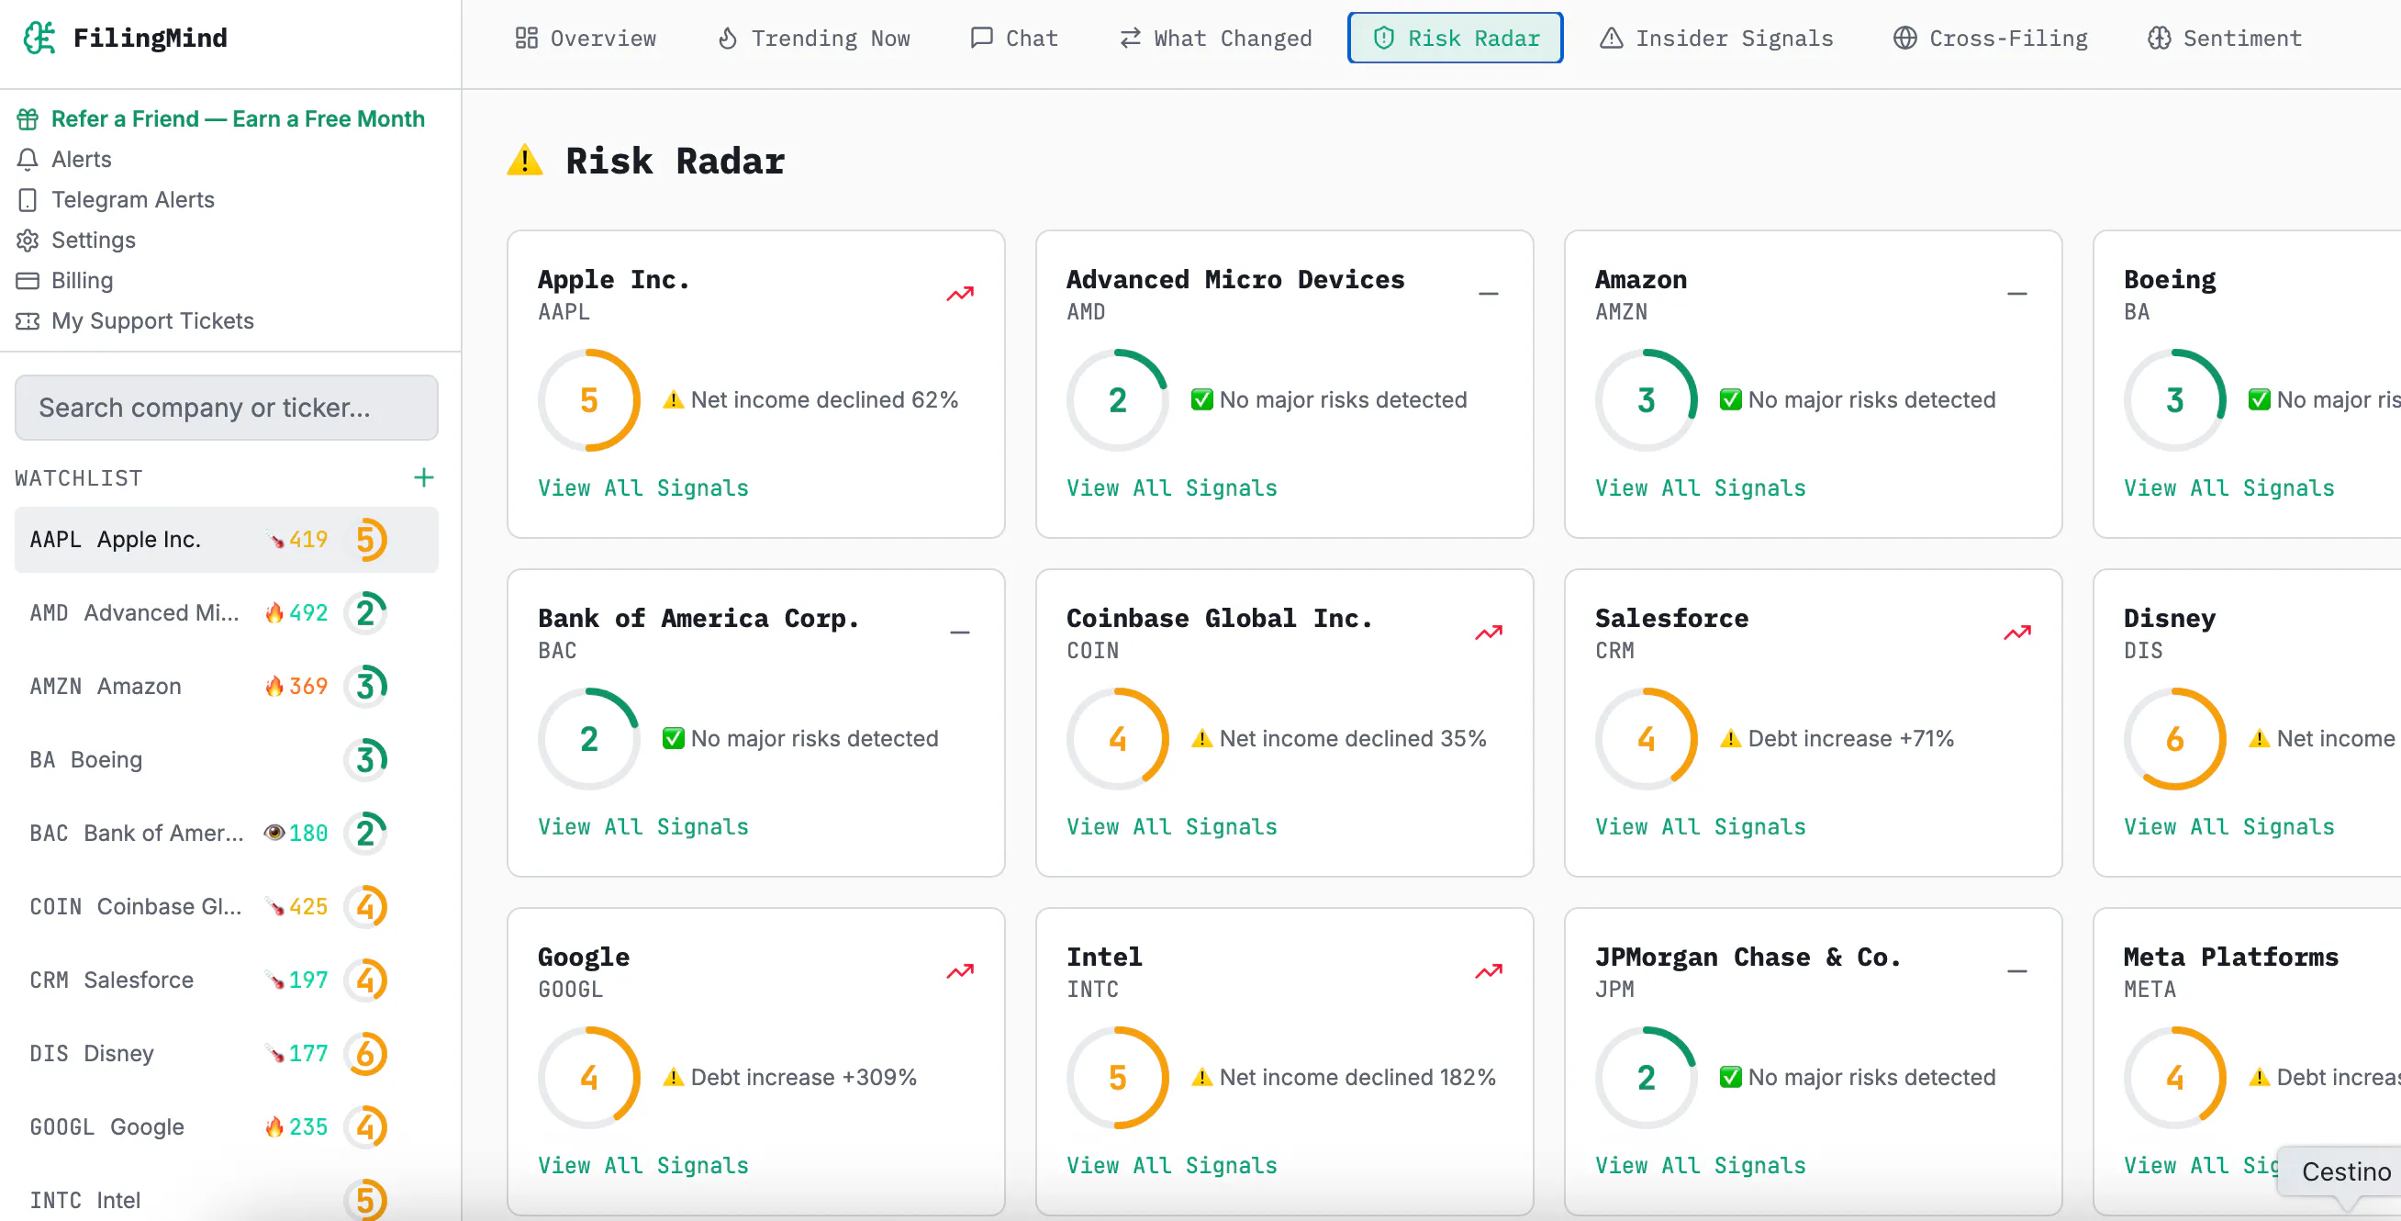View All Signals for Intel
Image resolution: width=2401 pixels, height=1221 pixels.
pyautogui.click(x=1171, y=1164)
